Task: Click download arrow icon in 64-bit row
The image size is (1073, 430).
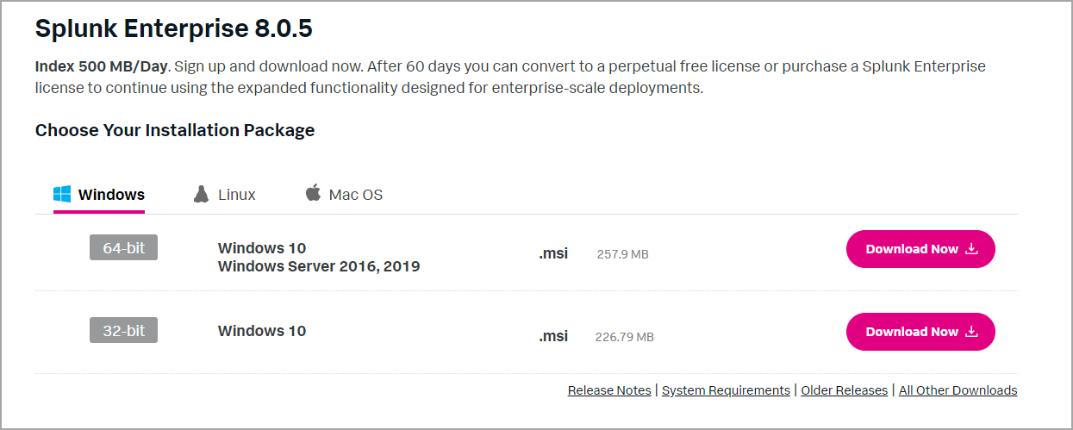Action: (971, 249)
